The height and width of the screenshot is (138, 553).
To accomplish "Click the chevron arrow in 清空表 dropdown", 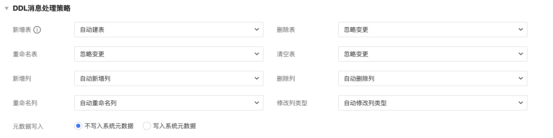I will pos(521,54).
